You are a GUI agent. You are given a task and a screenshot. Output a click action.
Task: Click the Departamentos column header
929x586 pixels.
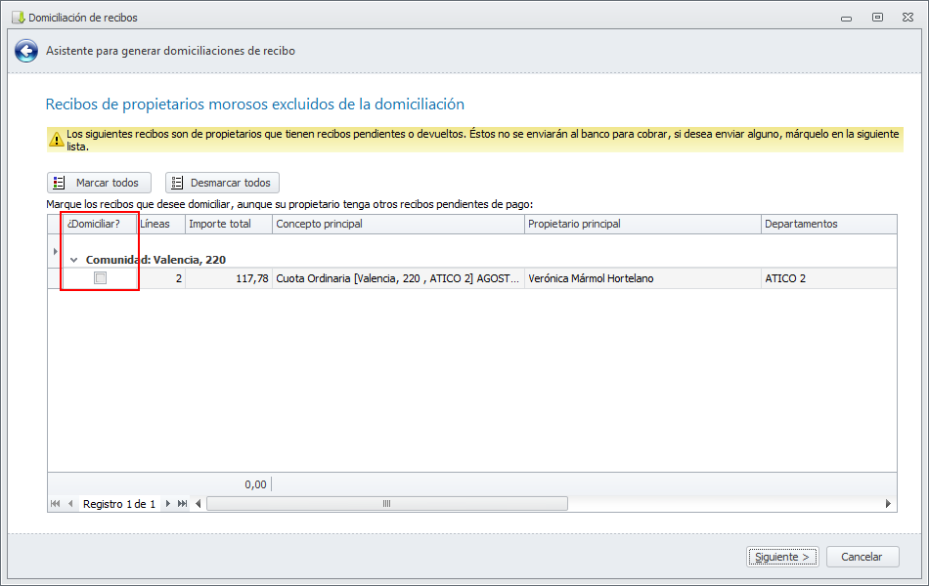pos(829,224)
